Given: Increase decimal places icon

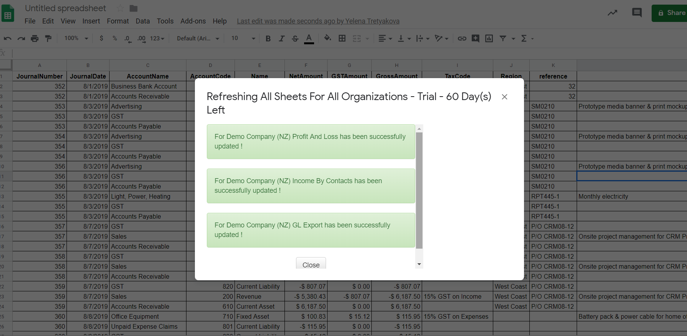Looking at the screenshot, I should 141,38.
